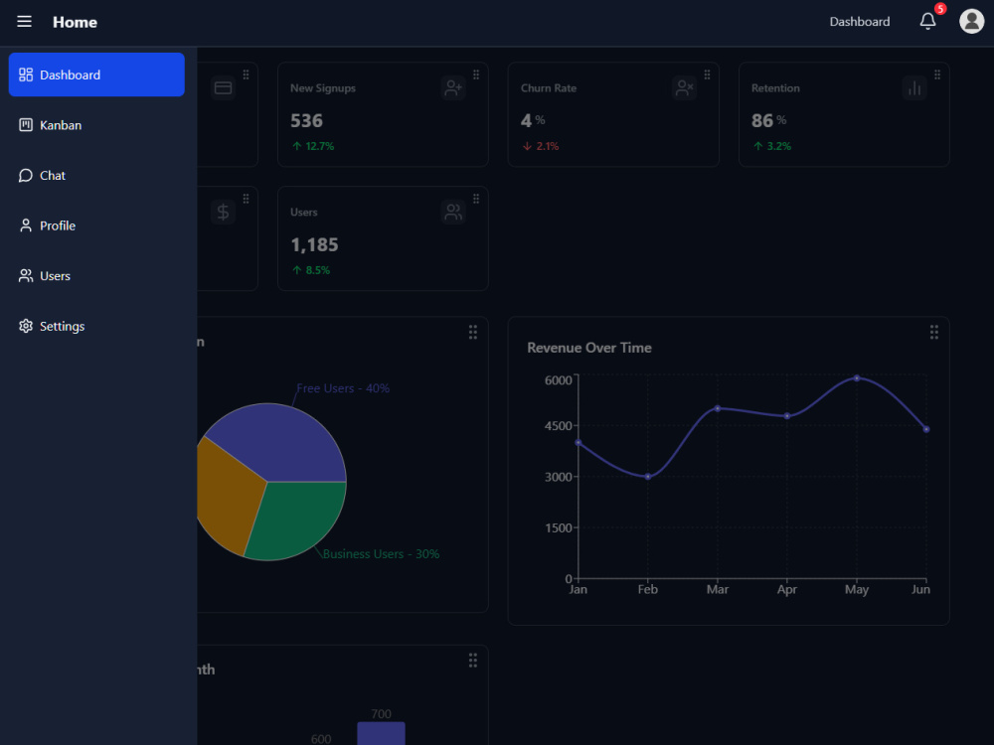Toggle the hamburger menu icon

(x=24, y=22)
